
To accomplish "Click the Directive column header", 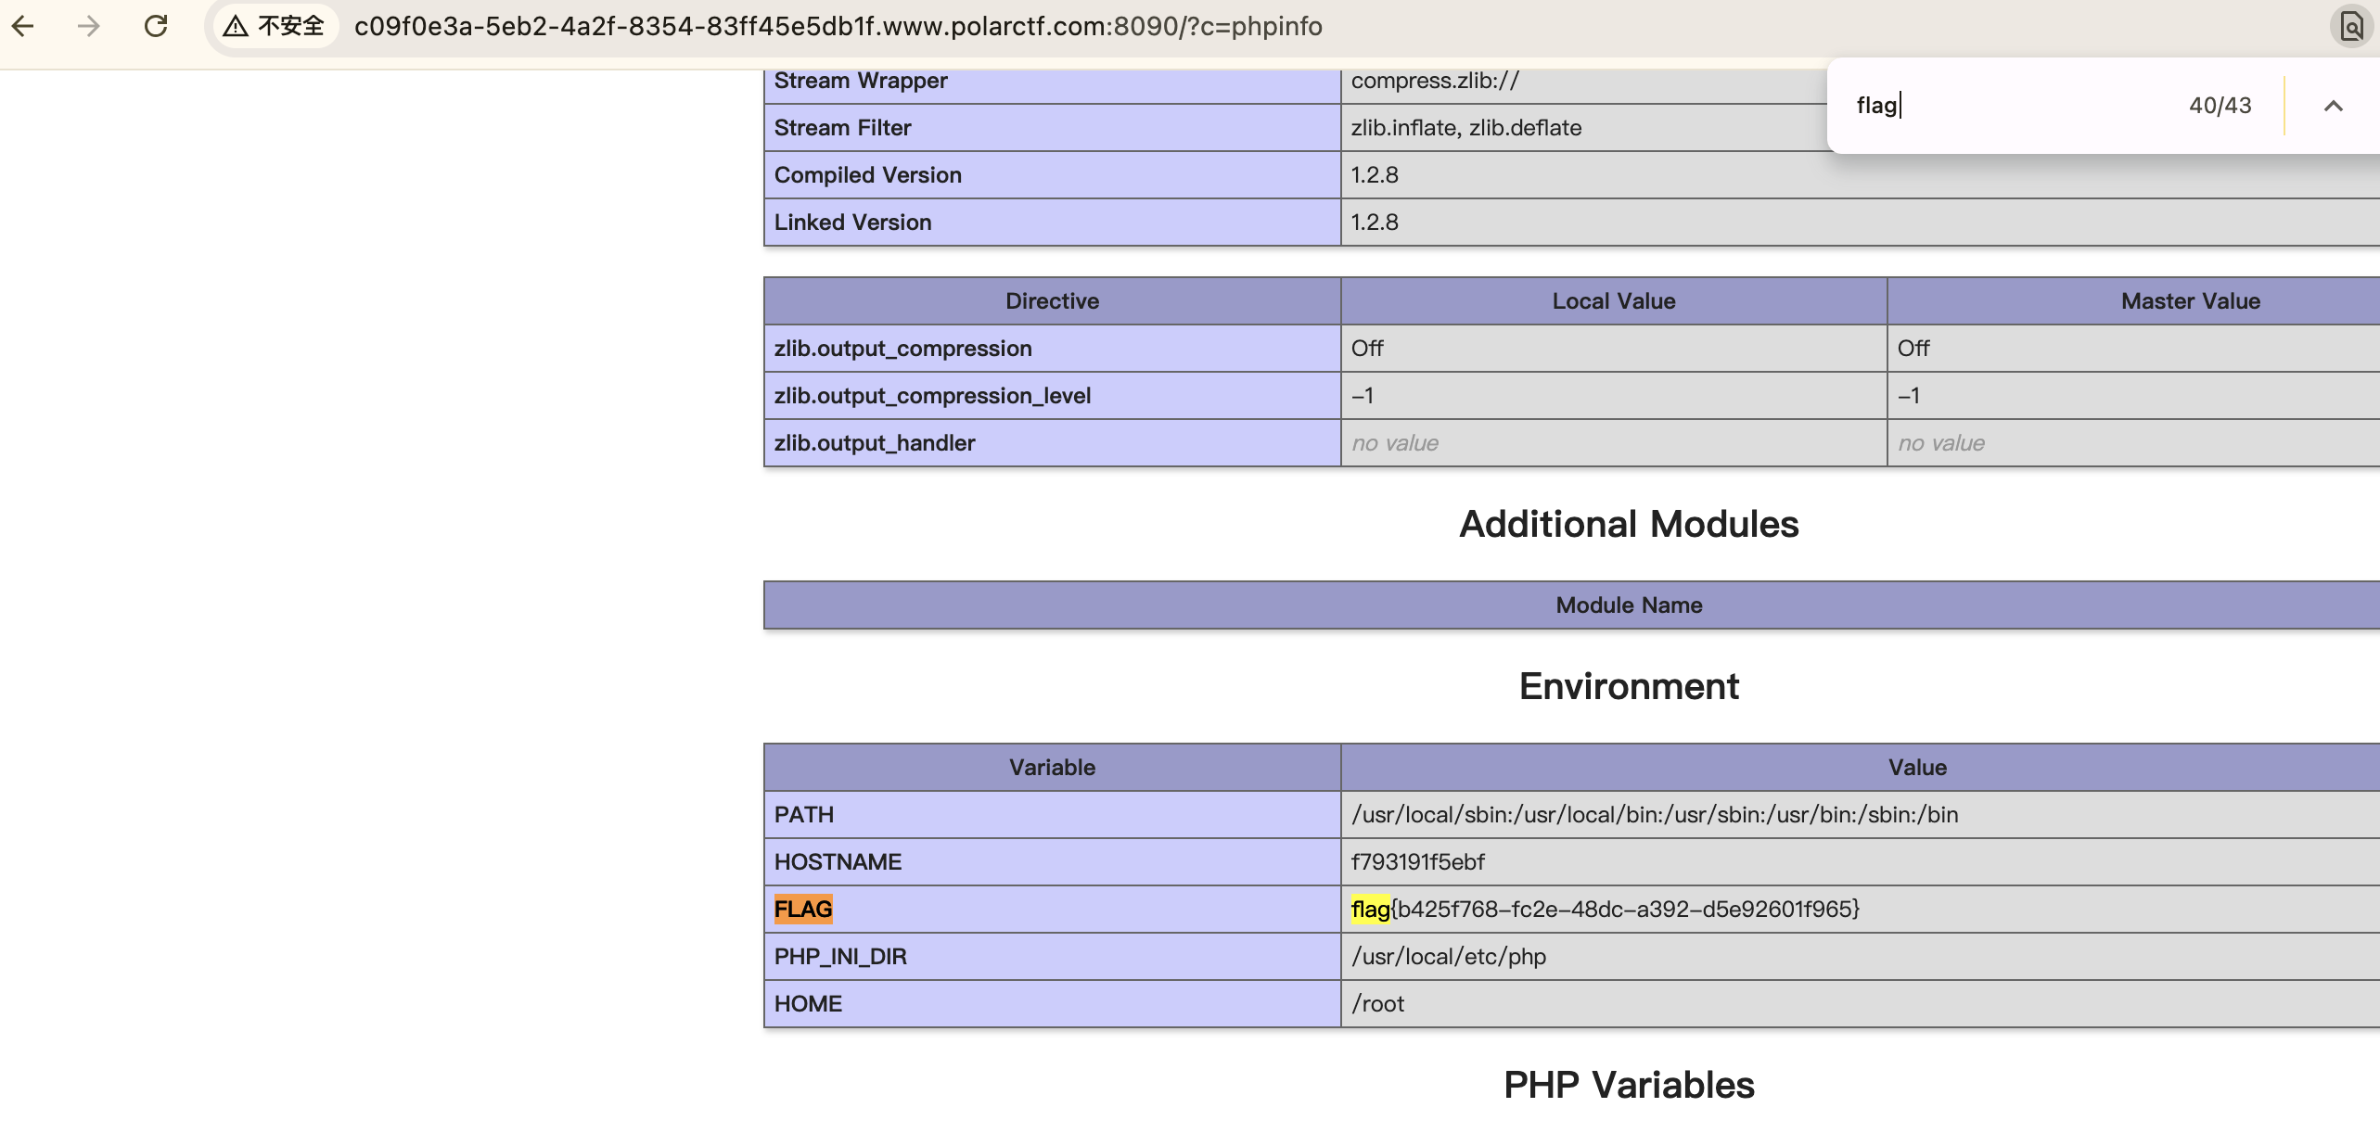I will coord(1052,301).
